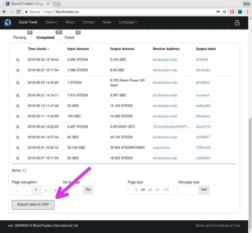Open receive address engchitchat link
This screenshot has width=252, height=233.
tap(161, 148)
